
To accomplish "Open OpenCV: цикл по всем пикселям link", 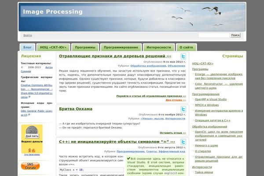I will point(219,136).
